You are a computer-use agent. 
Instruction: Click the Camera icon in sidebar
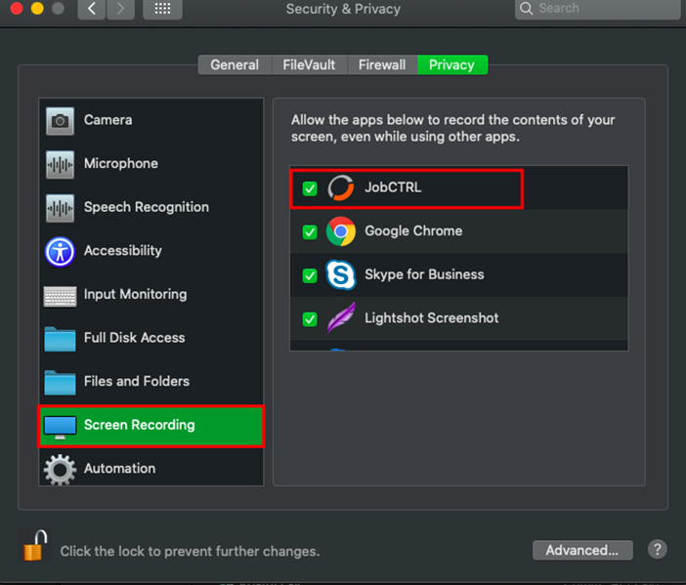click(x=60, y=120)
